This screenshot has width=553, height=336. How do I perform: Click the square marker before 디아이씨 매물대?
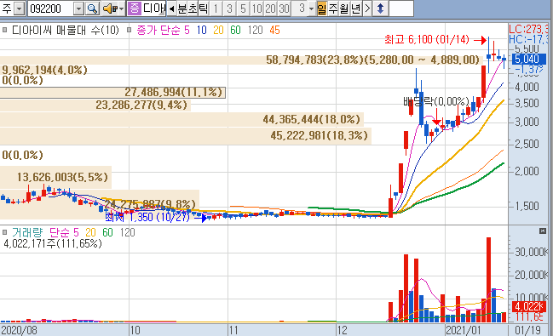coord(4,30)
